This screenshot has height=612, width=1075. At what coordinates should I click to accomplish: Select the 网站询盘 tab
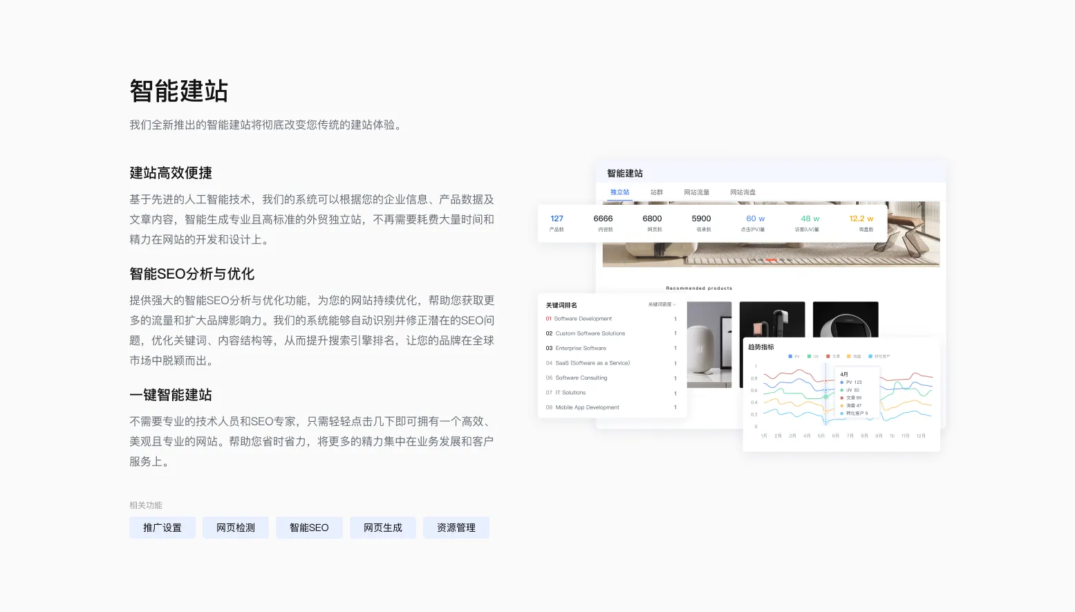tap(742, 192)
